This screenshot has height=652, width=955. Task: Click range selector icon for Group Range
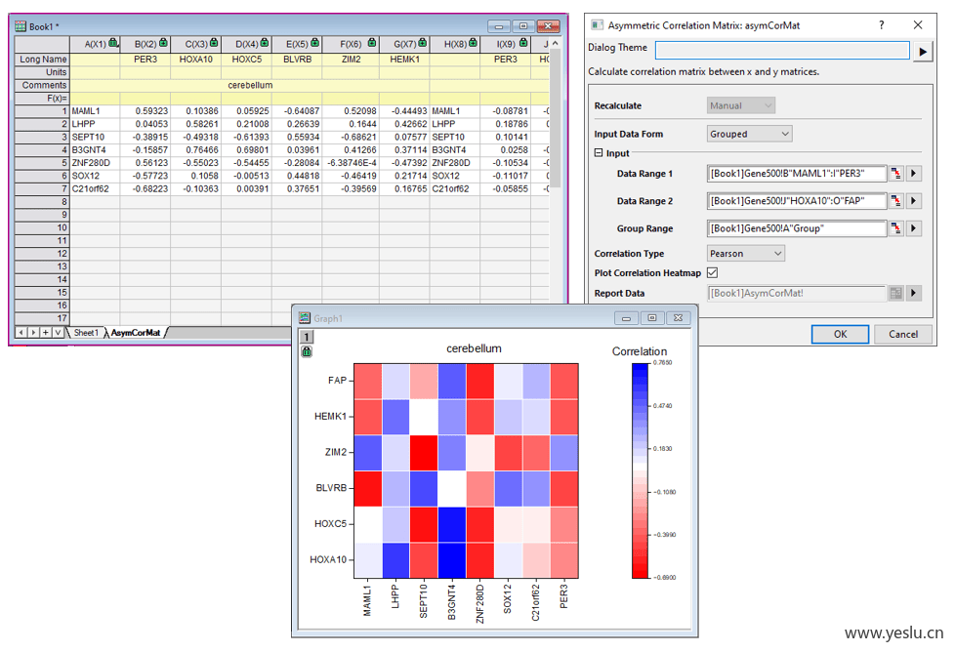895,228
